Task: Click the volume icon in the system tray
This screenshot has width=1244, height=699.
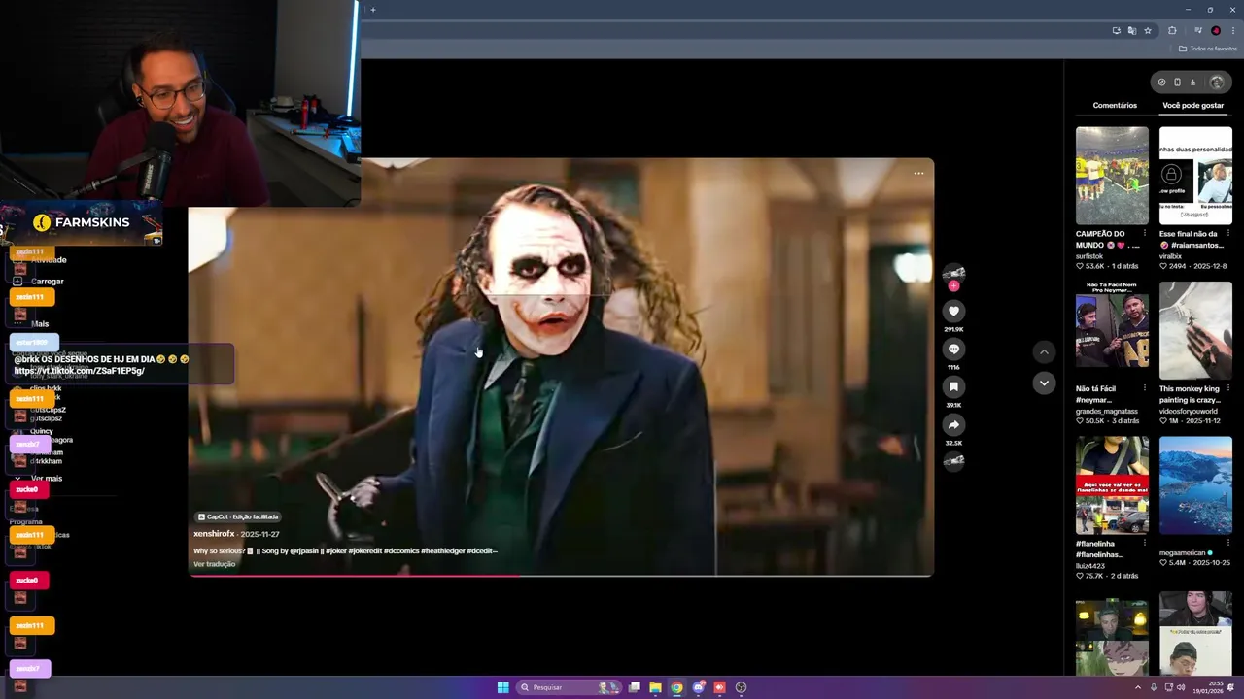Action: pos(1181,687)
